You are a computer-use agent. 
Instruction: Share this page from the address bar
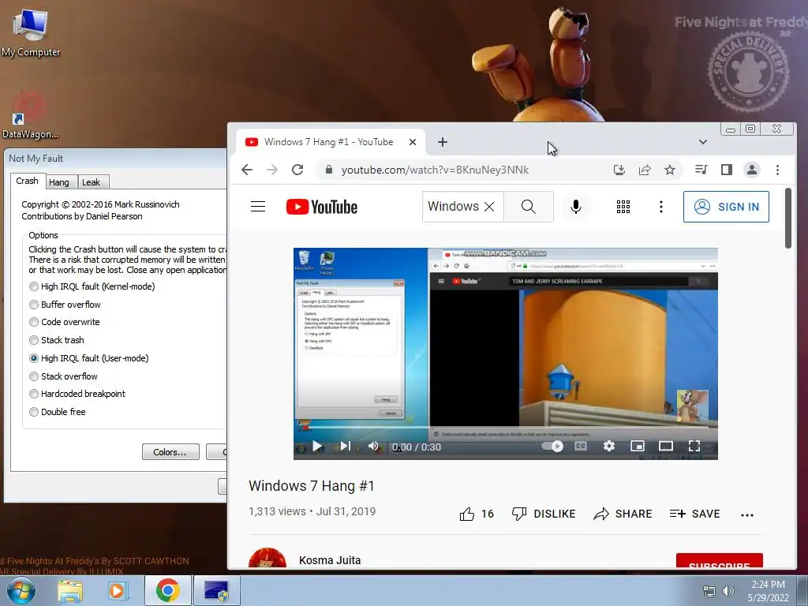click(x=644, y=170)
